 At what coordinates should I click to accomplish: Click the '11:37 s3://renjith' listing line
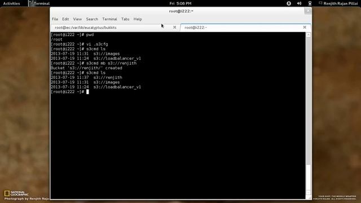[86, 78]
